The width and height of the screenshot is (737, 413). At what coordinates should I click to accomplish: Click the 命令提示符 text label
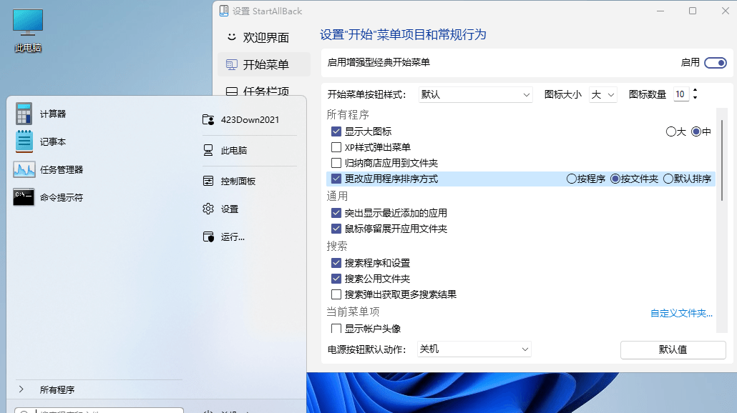tap(62, 198)
